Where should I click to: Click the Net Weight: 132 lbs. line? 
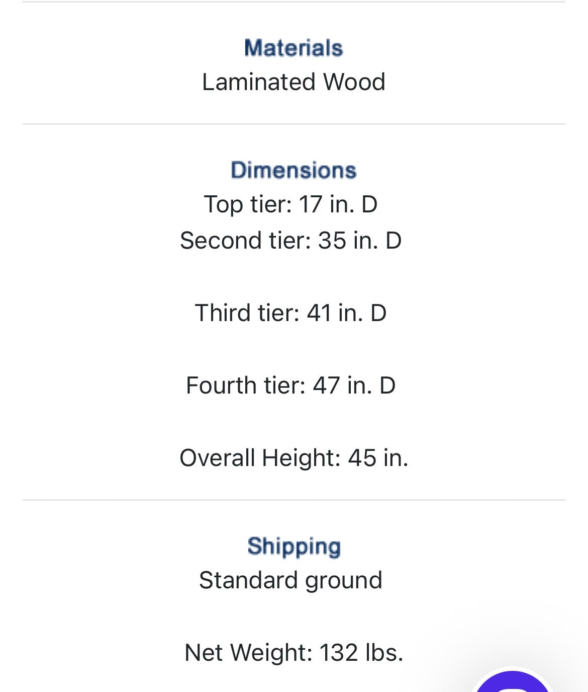(293, 653)
